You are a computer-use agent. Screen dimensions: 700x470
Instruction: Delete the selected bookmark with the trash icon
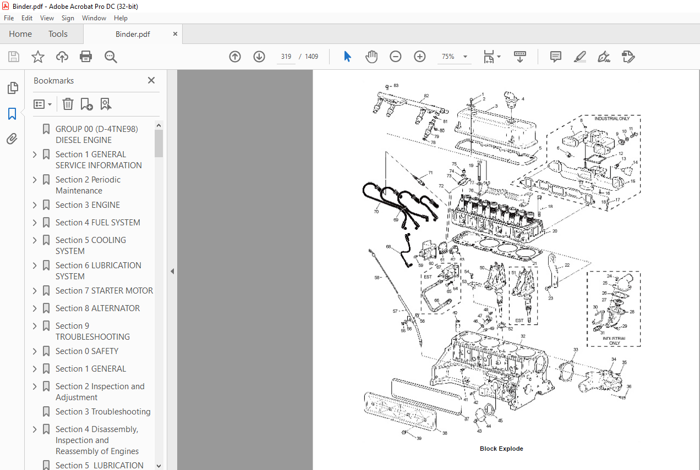(x=68, y=104)
